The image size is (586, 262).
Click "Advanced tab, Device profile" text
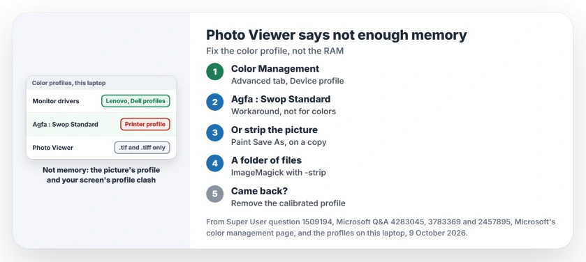pos(287,81)
